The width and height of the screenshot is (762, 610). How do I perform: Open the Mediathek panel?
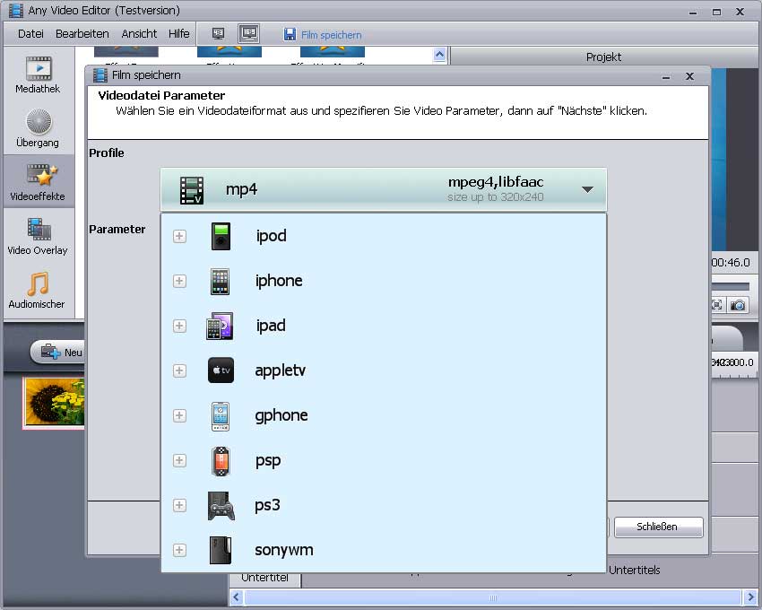pos(38,74)
